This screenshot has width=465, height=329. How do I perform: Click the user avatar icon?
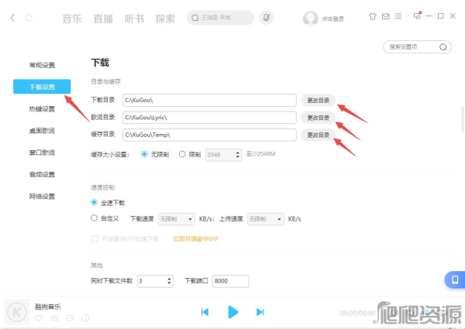point(310,19)
